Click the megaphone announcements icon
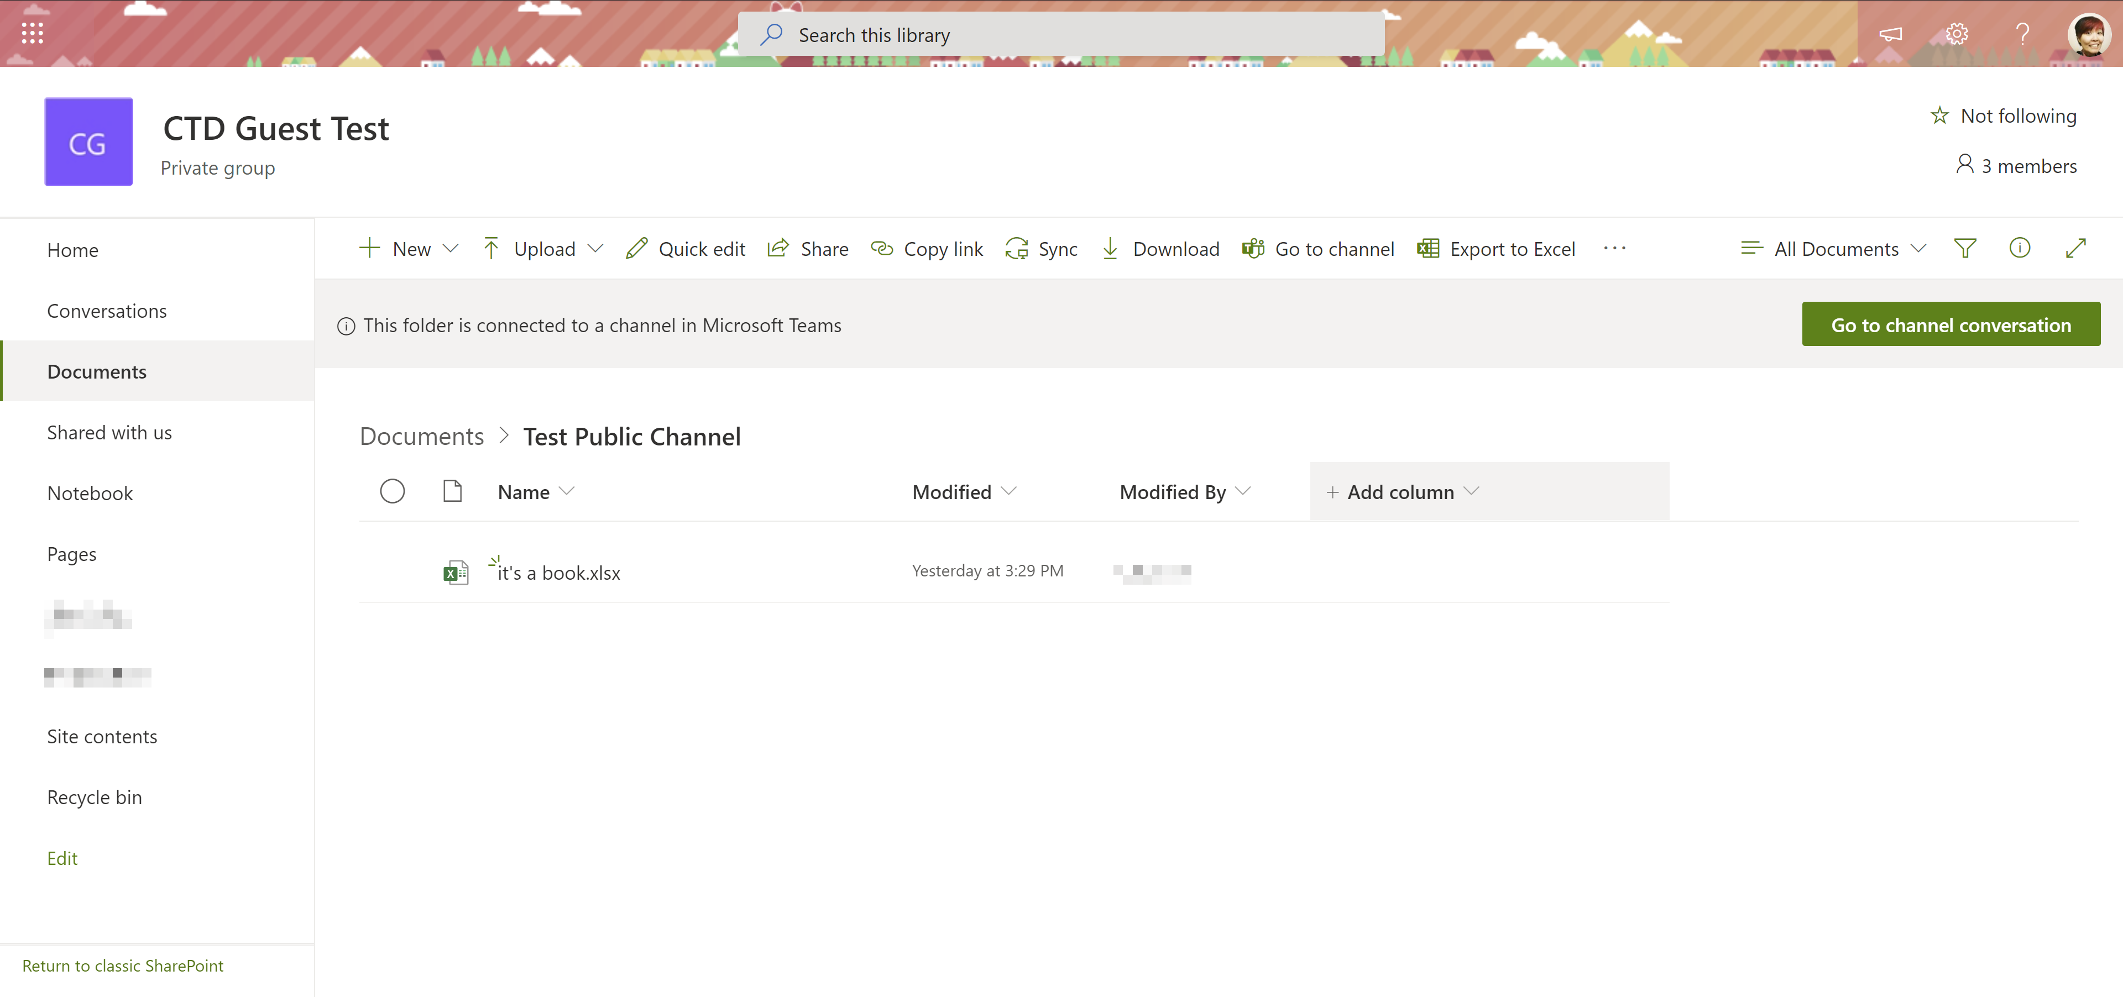The width and height of the screenshot is (2123, 997). (x=1890, y=34)
